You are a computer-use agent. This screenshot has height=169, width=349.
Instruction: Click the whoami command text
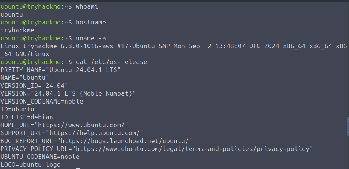point(87,6)
